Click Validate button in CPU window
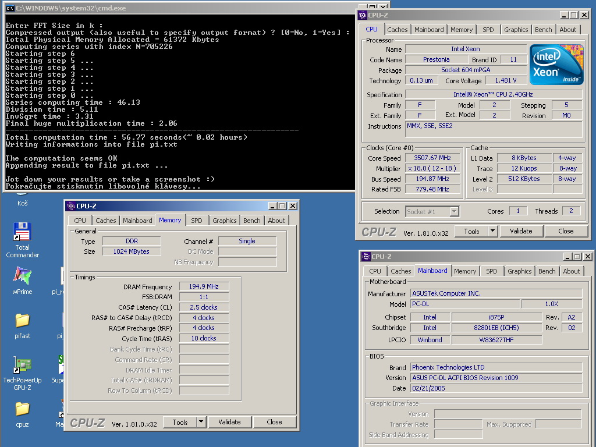 click(521, 231)
